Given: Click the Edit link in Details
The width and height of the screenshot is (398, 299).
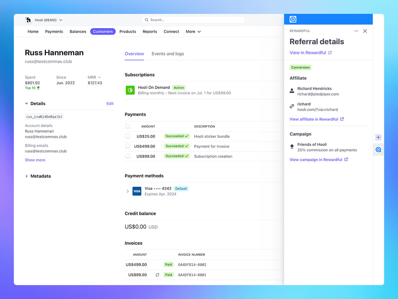Looking at the screenshot, I should [110, 104].
